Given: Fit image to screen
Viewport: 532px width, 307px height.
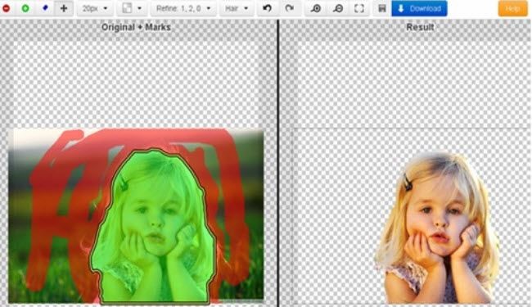Looking at the screenshot, I should click(x=359, y=8).
